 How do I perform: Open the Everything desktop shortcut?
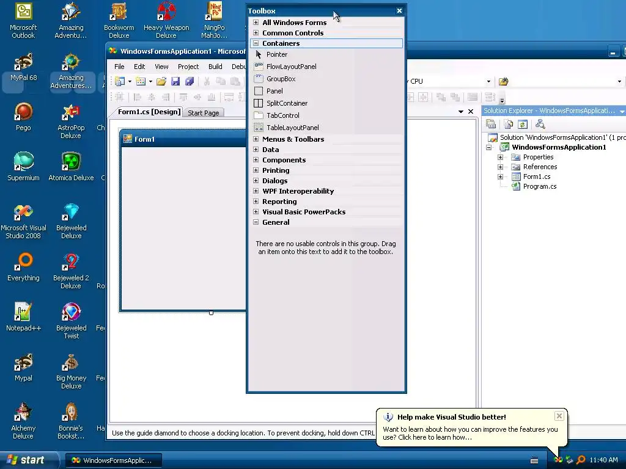(23, 267)
